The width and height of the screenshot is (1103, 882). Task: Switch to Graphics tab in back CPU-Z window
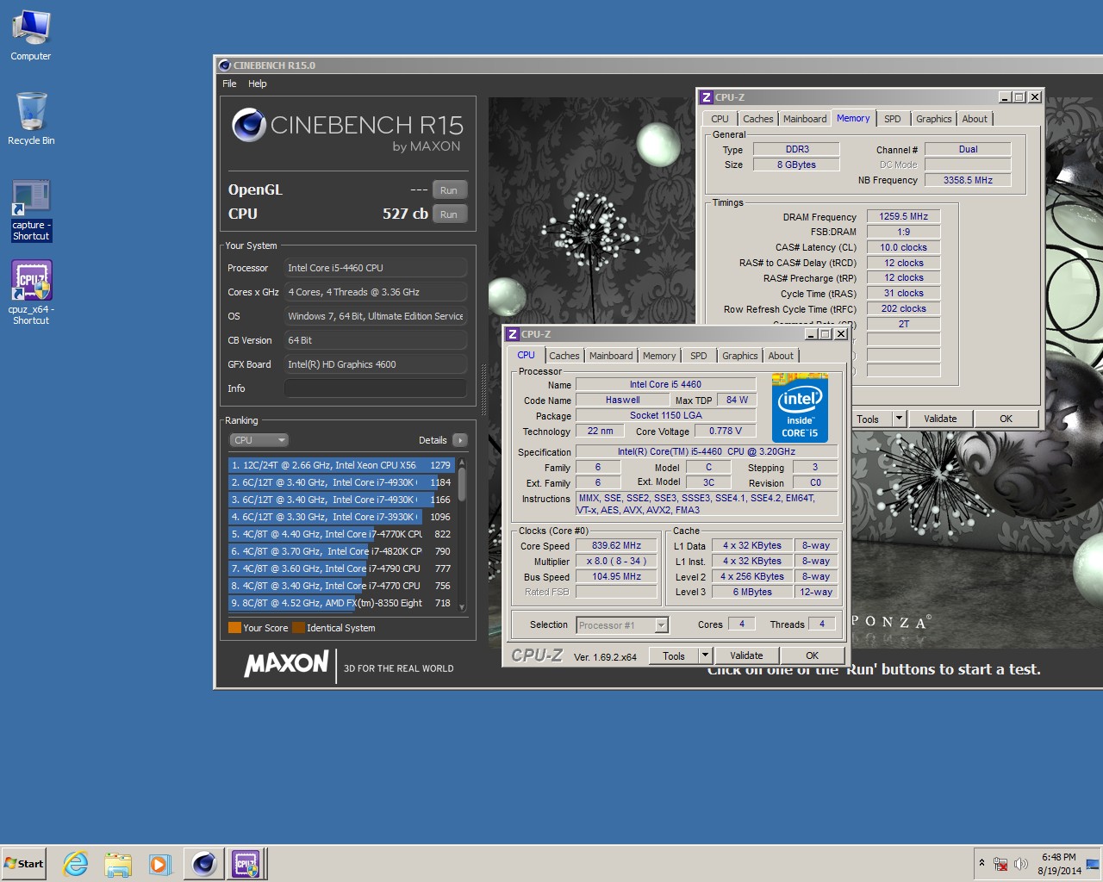(934, 119)
